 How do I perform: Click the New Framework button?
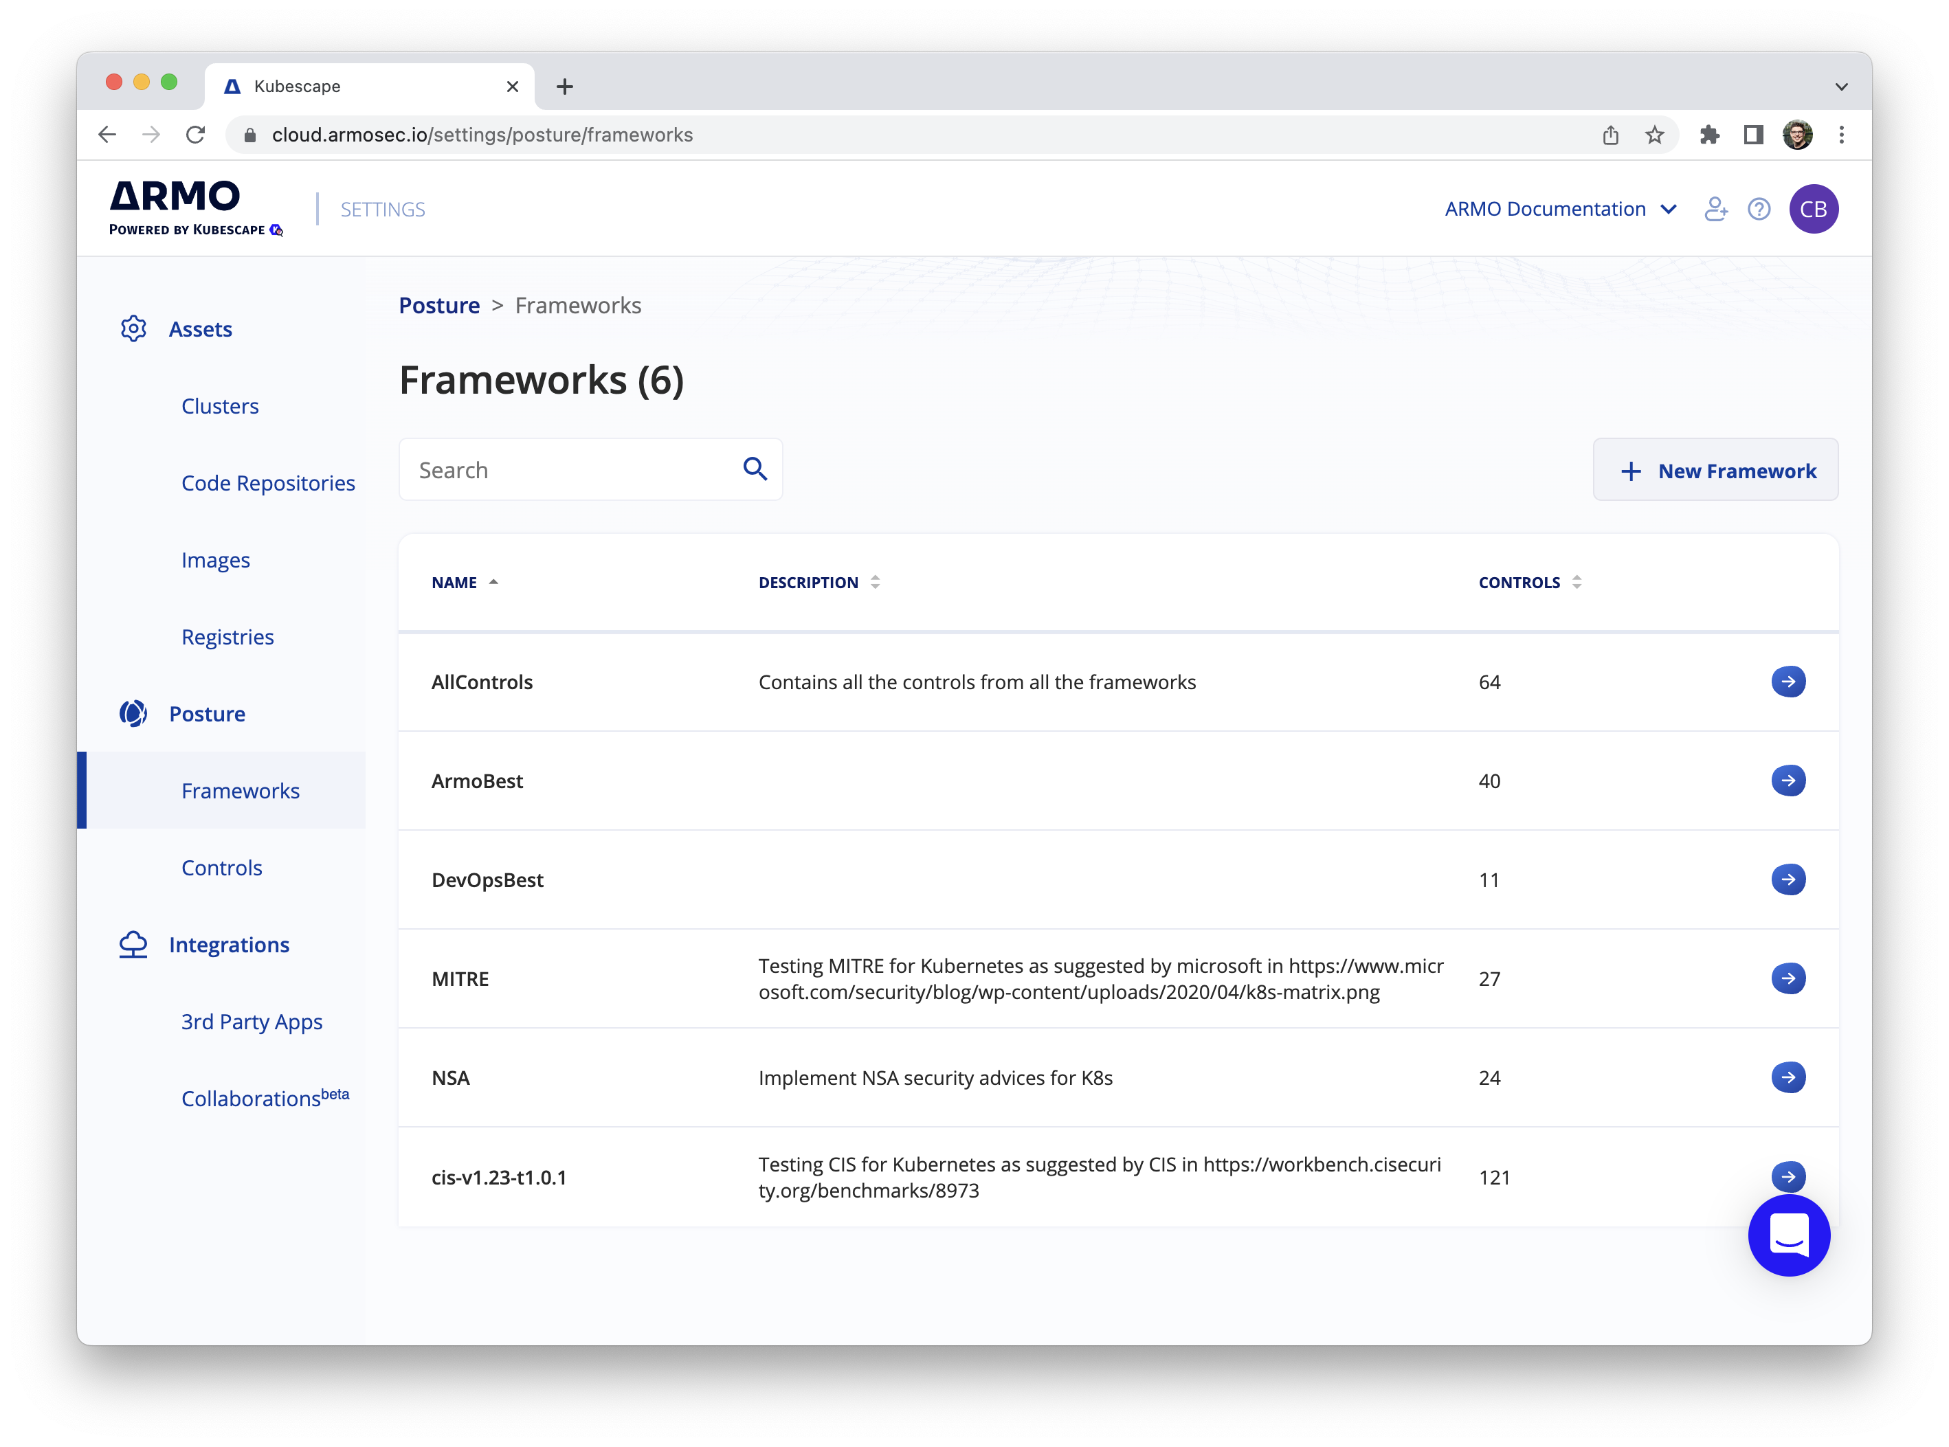pyautogui.click(x=1714, y=471)
